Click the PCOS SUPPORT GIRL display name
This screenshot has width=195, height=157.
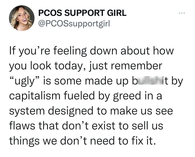click(82, 13)
